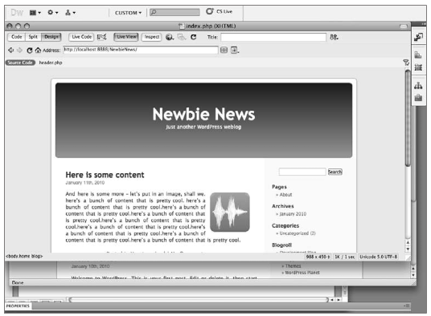
Task: Click the horizontal scrollbar in the back window
Action: tap(199, 300)
